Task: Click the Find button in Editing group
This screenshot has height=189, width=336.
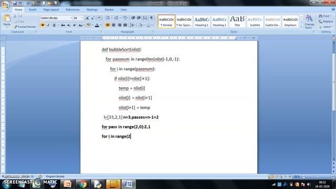Action: coord(325,16)
